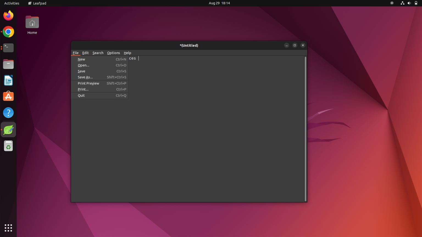Choose Print Preview in the File menu
422x237 pixels.
88,83
